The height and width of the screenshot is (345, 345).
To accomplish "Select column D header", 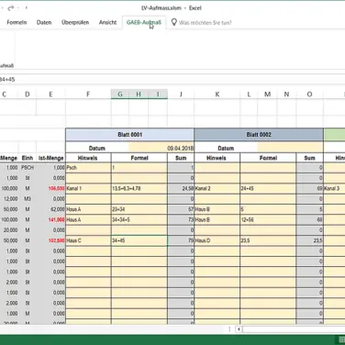I will [28, 95].
